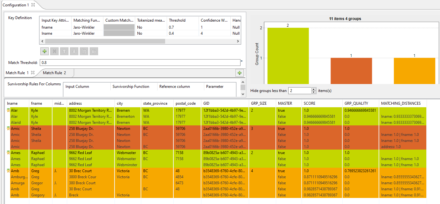The height and width of the screenshot is (204, 440).
Task: Click the Match Threshold input field
Action: pyautogui.click(x=140, y=63)
